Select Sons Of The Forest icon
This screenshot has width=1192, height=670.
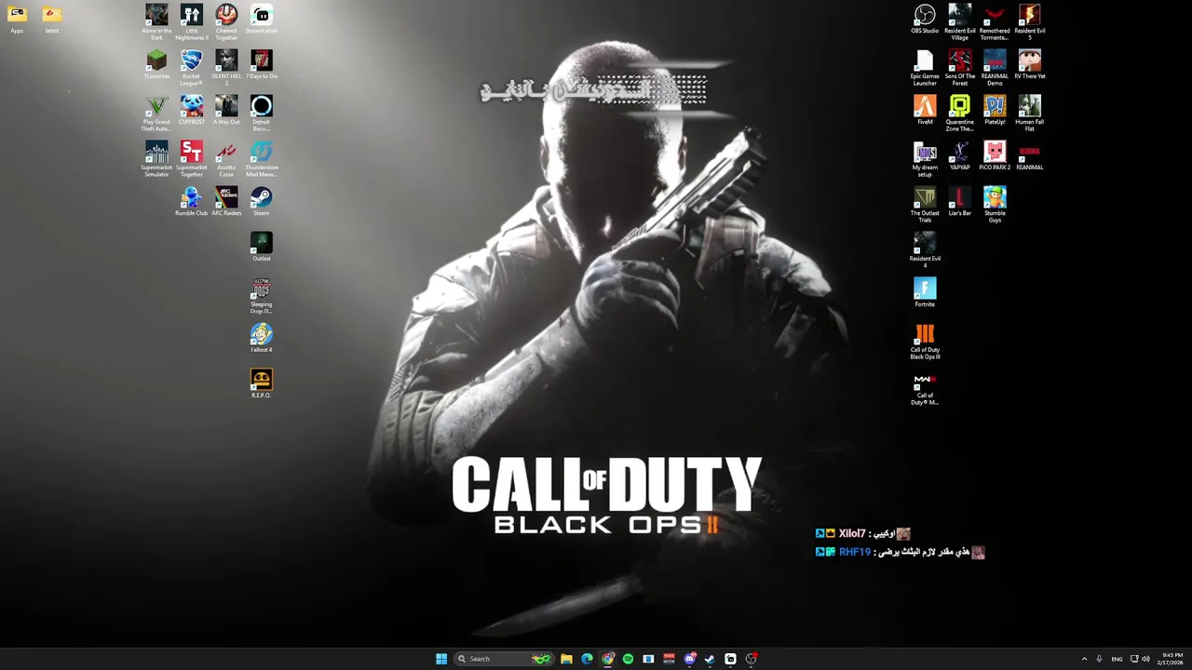coord(960,68)
